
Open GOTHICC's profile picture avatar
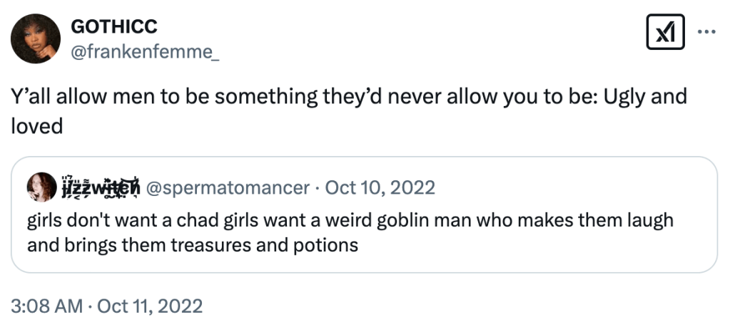36,38
